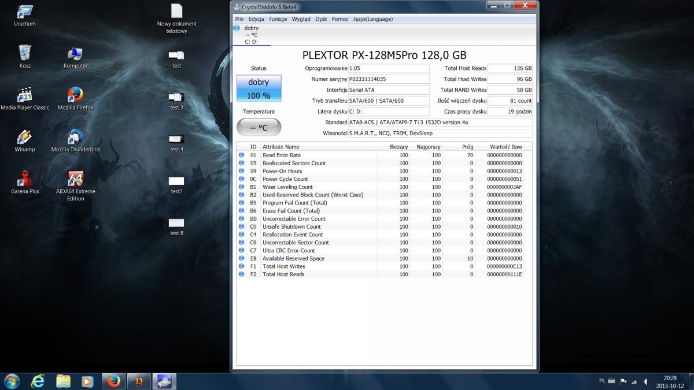Open the Edycja menu
This screenshot has height=390, width=694.
click(256, 19)
